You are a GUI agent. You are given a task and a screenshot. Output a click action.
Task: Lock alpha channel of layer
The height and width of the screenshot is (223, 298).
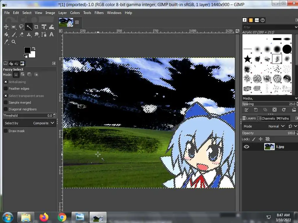pos(268,139)
